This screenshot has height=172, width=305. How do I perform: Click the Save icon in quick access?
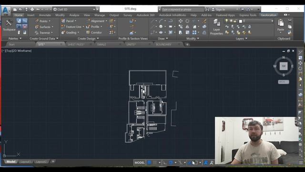pos(27,9)
